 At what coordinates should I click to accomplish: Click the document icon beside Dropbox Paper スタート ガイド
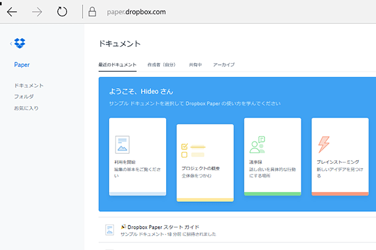[110, 230]
